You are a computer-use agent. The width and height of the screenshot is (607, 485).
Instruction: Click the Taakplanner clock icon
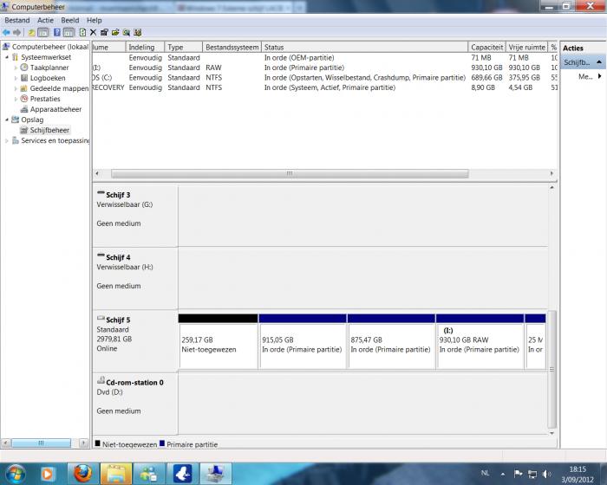[24, 68]
